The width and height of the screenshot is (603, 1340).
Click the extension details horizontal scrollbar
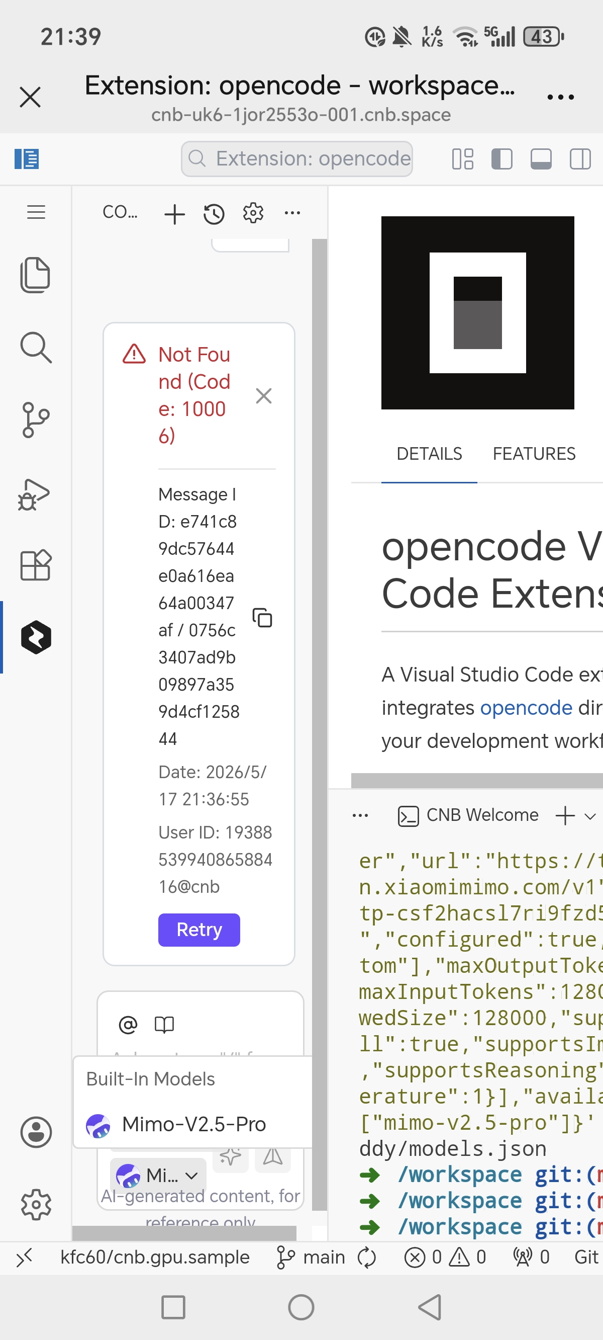point(477,780)
